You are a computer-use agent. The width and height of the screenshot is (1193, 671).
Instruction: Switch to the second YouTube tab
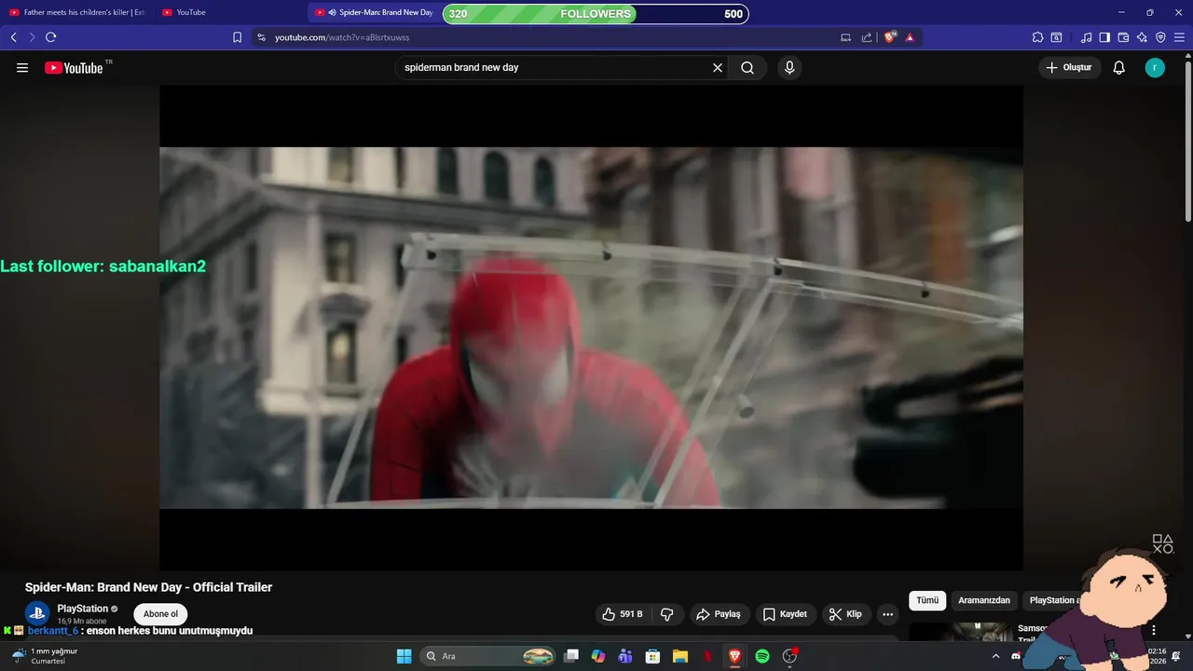(229, 12)
